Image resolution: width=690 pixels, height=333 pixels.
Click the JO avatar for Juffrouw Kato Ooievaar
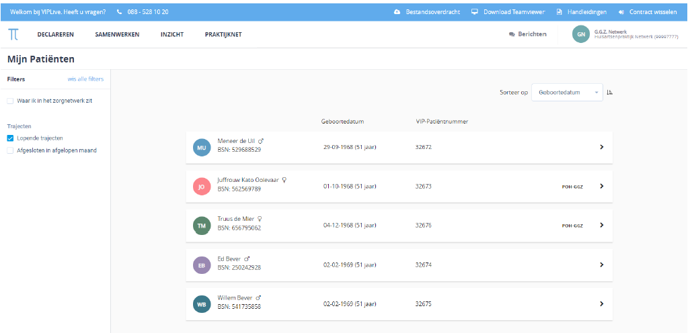point(202,187)
